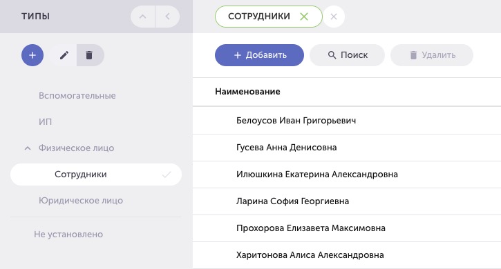Select row Илюшкина Екатерина Александровна

coord(347,175)
